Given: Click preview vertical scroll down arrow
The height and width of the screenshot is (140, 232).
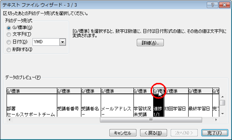Looking at the screenshot, I should tap(223, 114).
